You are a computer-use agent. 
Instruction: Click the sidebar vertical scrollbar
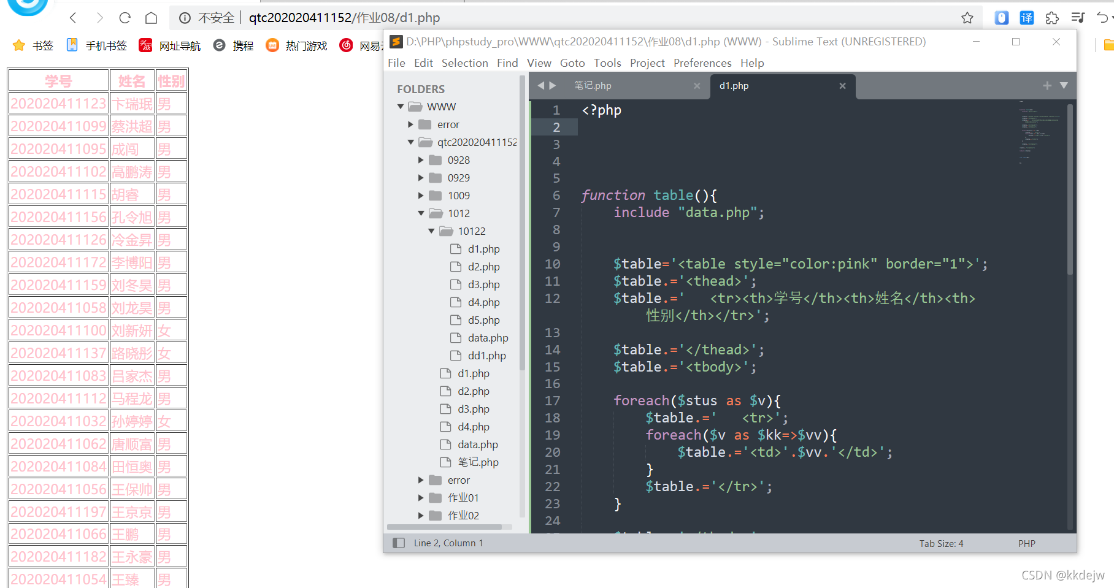pos(523,224)
